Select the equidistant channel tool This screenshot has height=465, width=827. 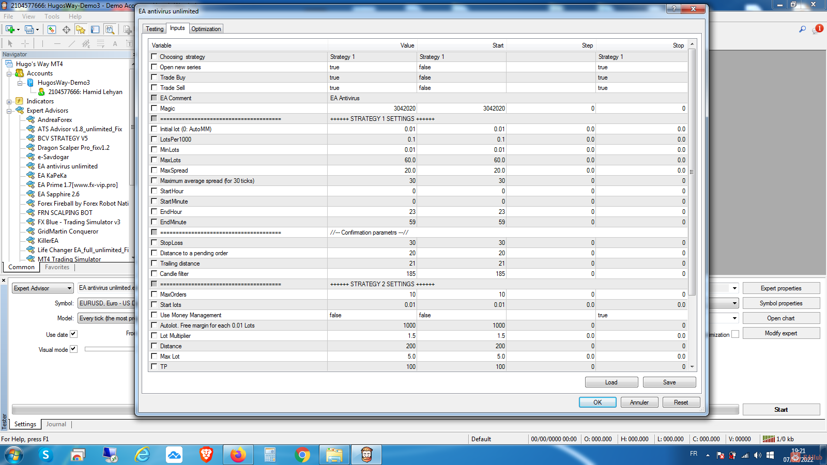coord(86,44)
